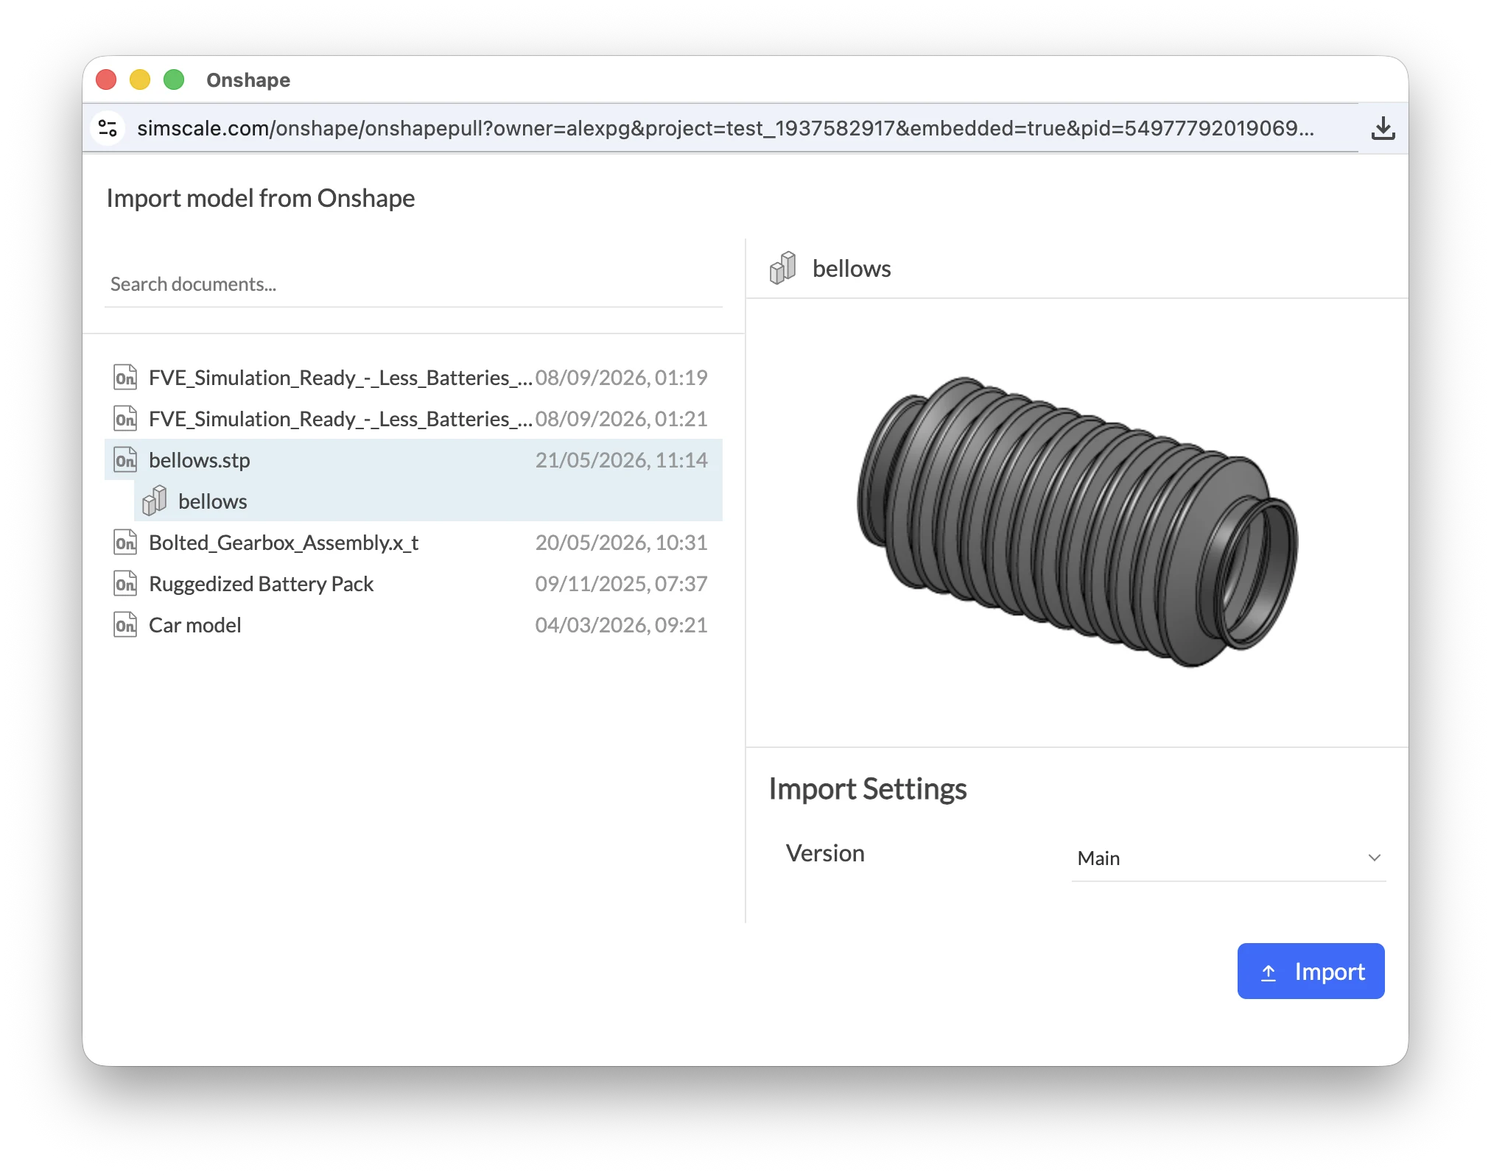Image resolution: width=1491 pixels, height=1175 pixels.
Task: Click the date 21/05/2026, 11:14
Action: (621, 460)
